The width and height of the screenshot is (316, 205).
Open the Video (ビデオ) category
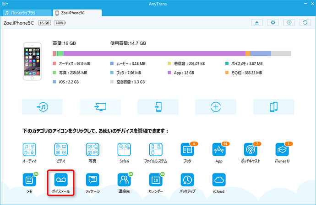(61, 150)
